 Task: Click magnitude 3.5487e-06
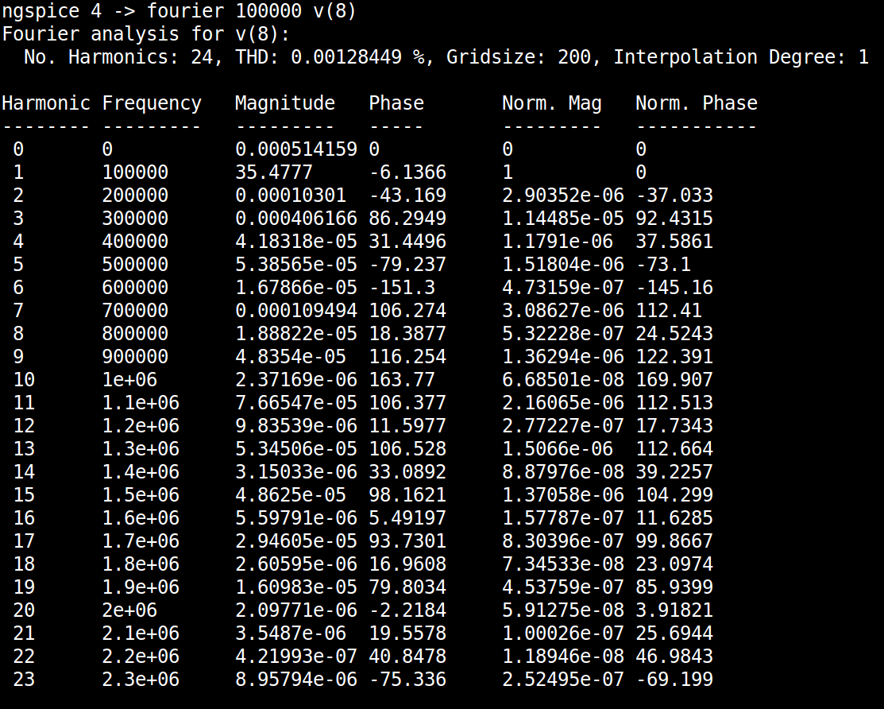[x=291, y=634]
